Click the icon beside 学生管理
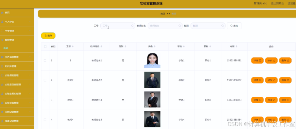 click(2, 31)
